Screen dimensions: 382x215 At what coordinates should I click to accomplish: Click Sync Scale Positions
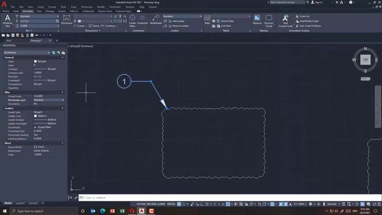[x=308, y=26]
